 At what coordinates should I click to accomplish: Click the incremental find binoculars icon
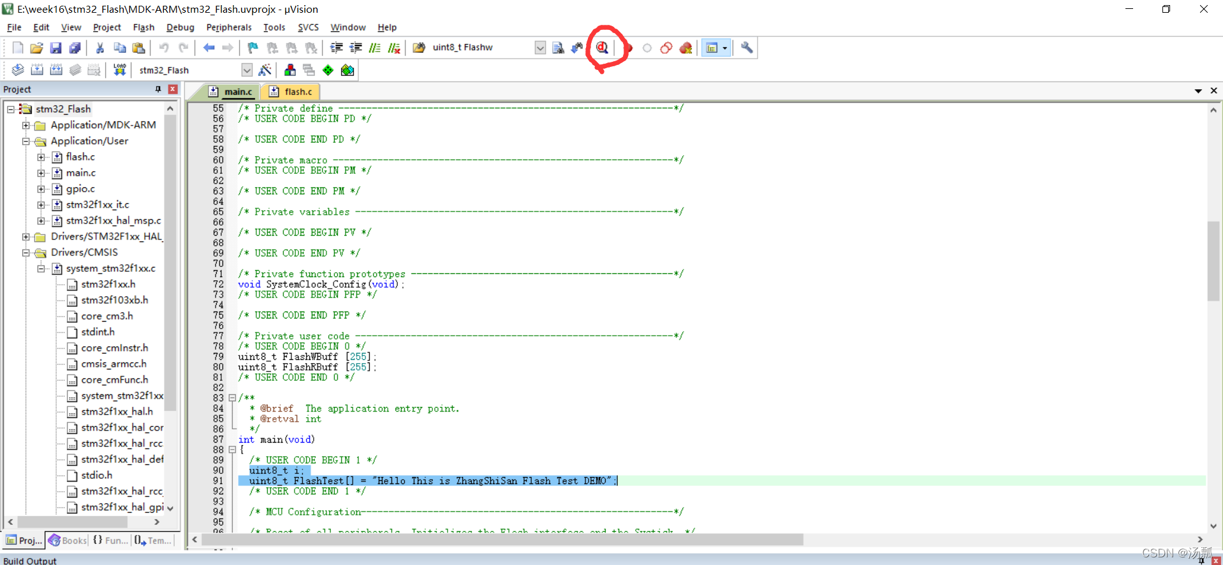click(577, 48)
